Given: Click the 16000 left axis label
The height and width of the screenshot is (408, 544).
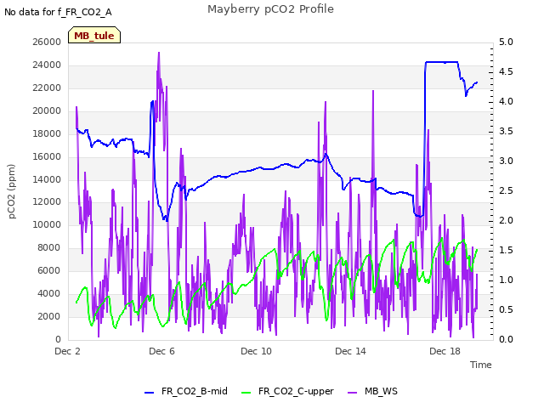Looking at the screenshot, I should point(47,156).
